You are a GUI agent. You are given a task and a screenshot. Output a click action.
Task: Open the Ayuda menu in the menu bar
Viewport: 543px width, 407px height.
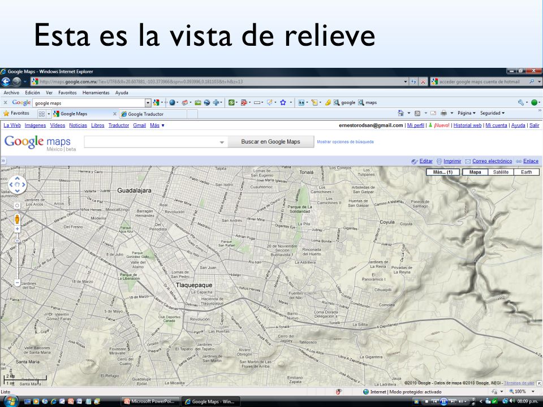(122, 93)
